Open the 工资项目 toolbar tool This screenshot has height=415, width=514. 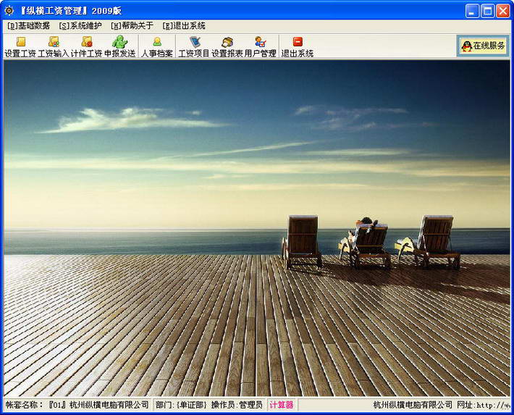coord(194,47)
